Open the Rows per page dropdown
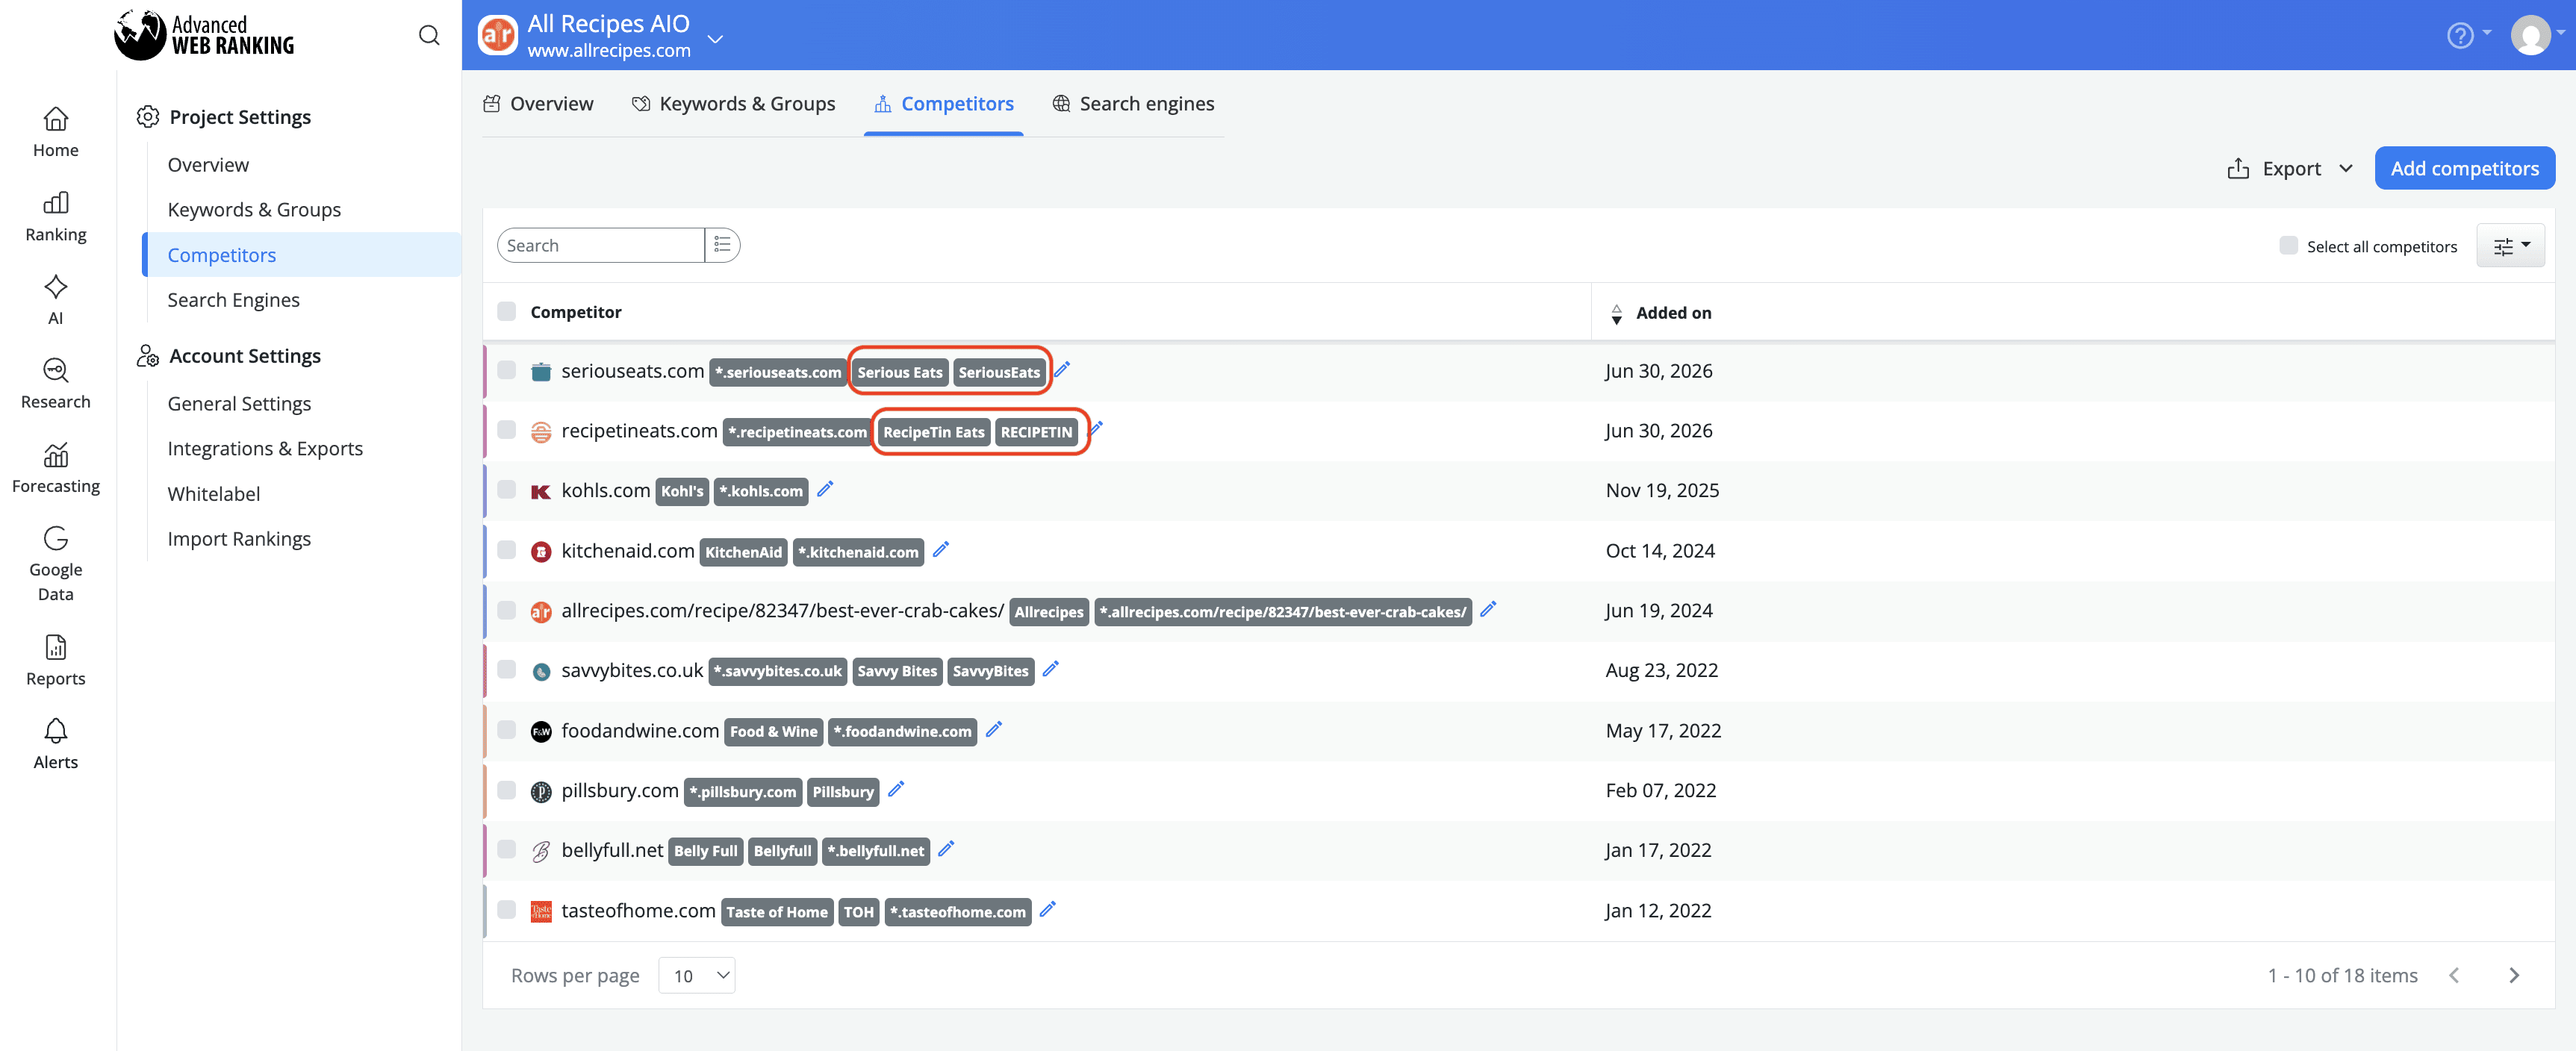This screenshot has height=1051, width=2576. pyautogui.click(x=697, y=975)
